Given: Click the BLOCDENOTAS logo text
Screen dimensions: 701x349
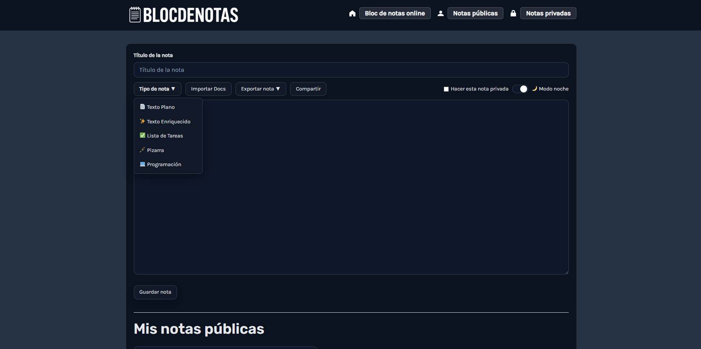Looking at the screenshot, I should point(191,15).
